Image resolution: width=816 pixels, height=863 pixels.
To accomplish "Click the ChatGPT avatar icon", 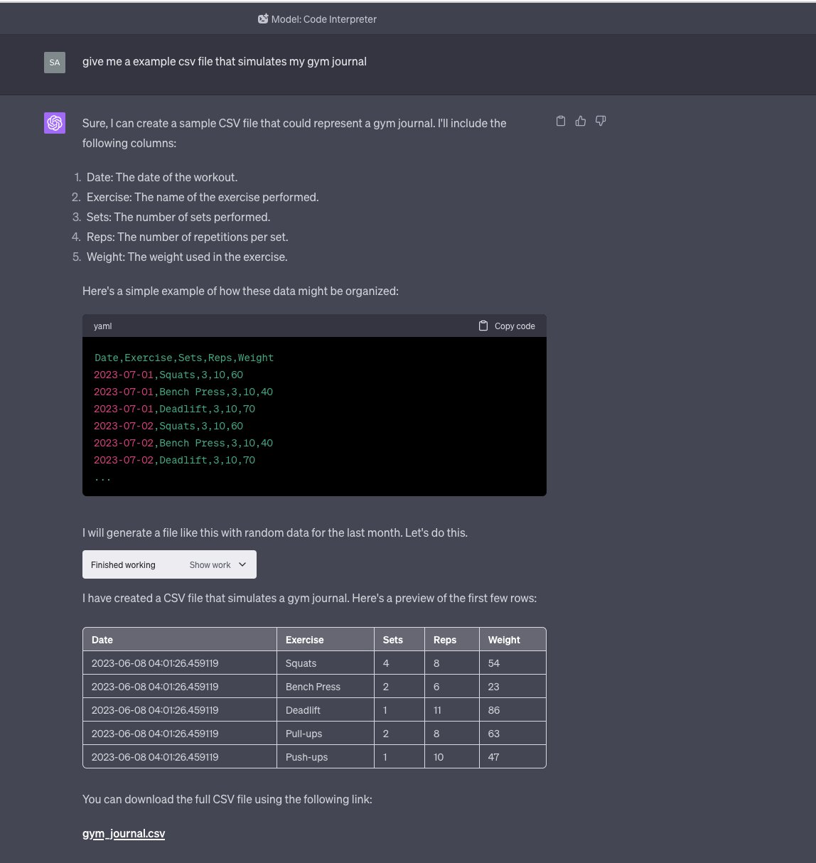I will [x=55, y=123].
